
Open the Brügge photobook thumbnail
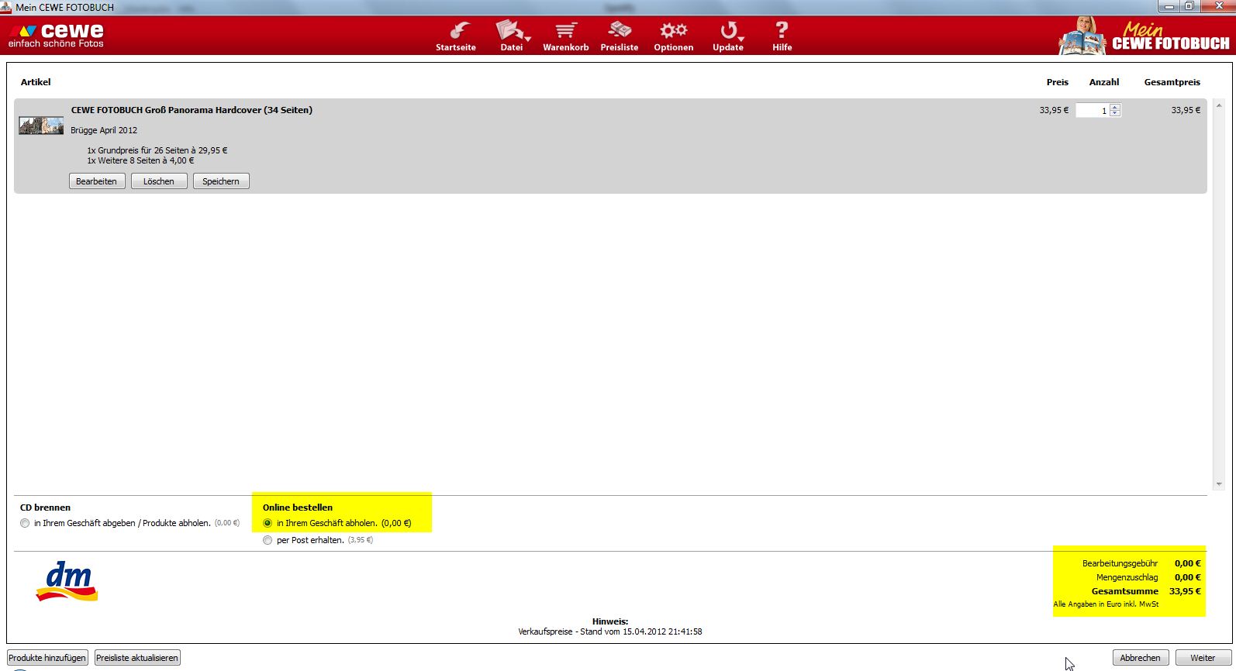pyautogui.click(x=41, y=126)
